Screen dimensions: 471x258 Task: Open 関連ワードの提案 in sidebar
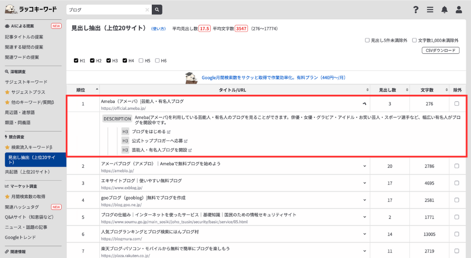[x=22, y=57]
